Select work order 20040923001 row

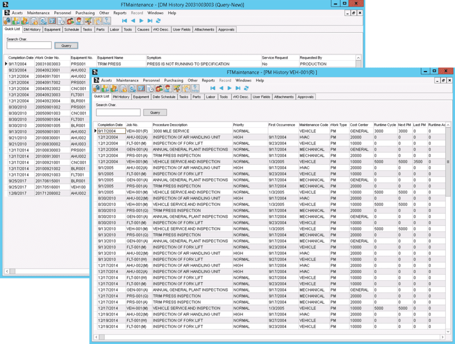click(48, 70)
